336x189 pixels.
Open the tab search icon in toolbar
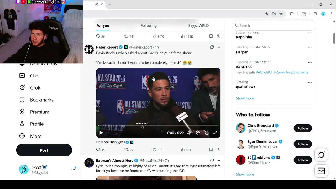coord(304,14)
